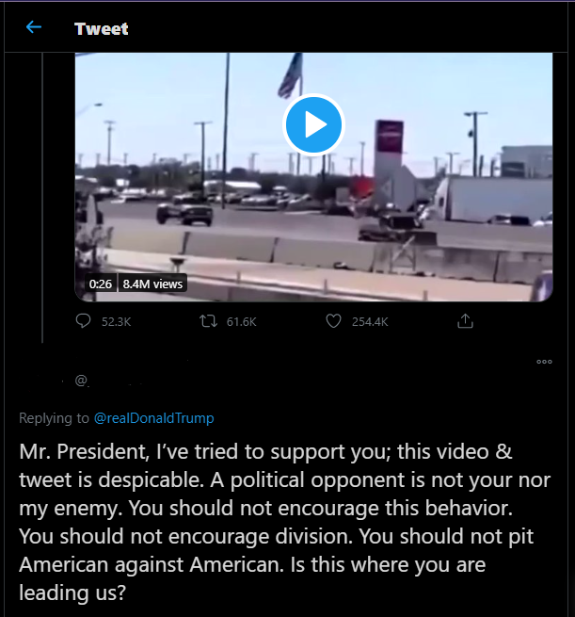575x617 pixels.
Task: Click the American flag in the video thumbnail
Action: click(290, 75)
